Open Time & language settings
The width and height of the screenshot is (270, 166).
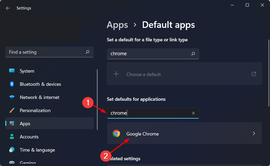(49, 150)
